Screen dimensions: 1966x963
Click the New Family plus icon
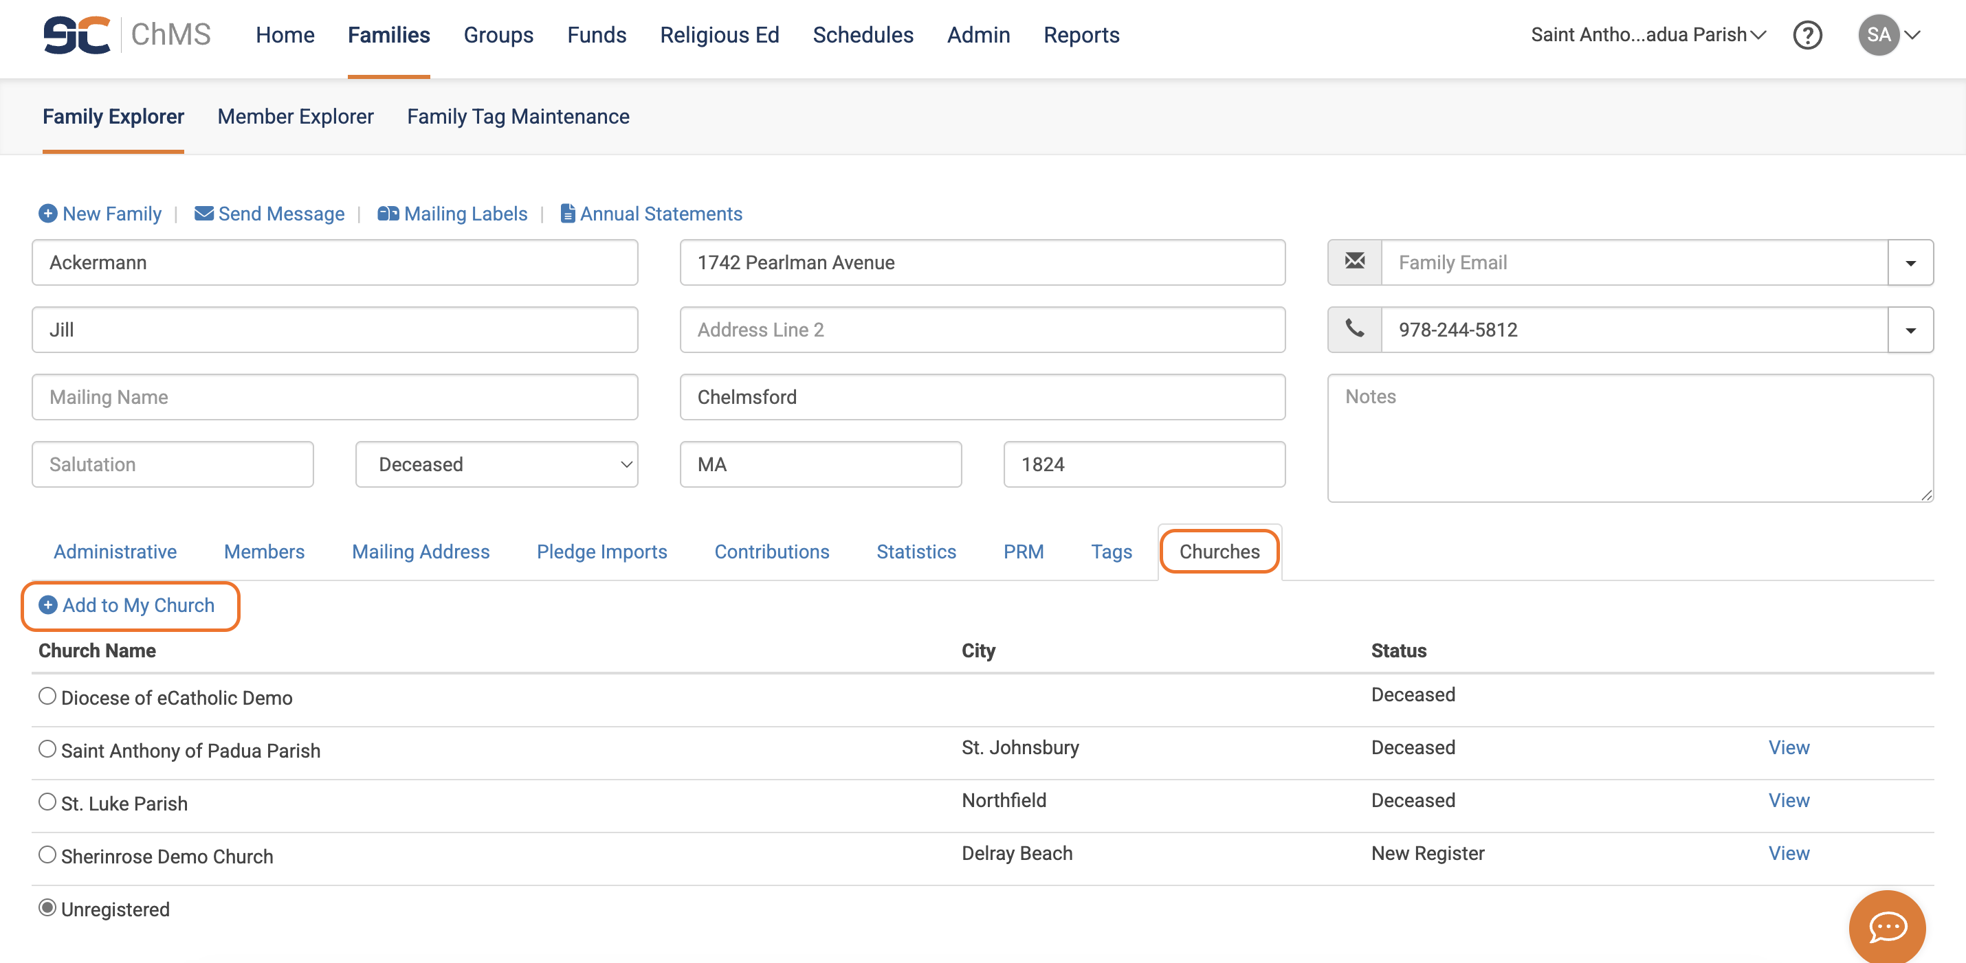(x=47, y=214)
